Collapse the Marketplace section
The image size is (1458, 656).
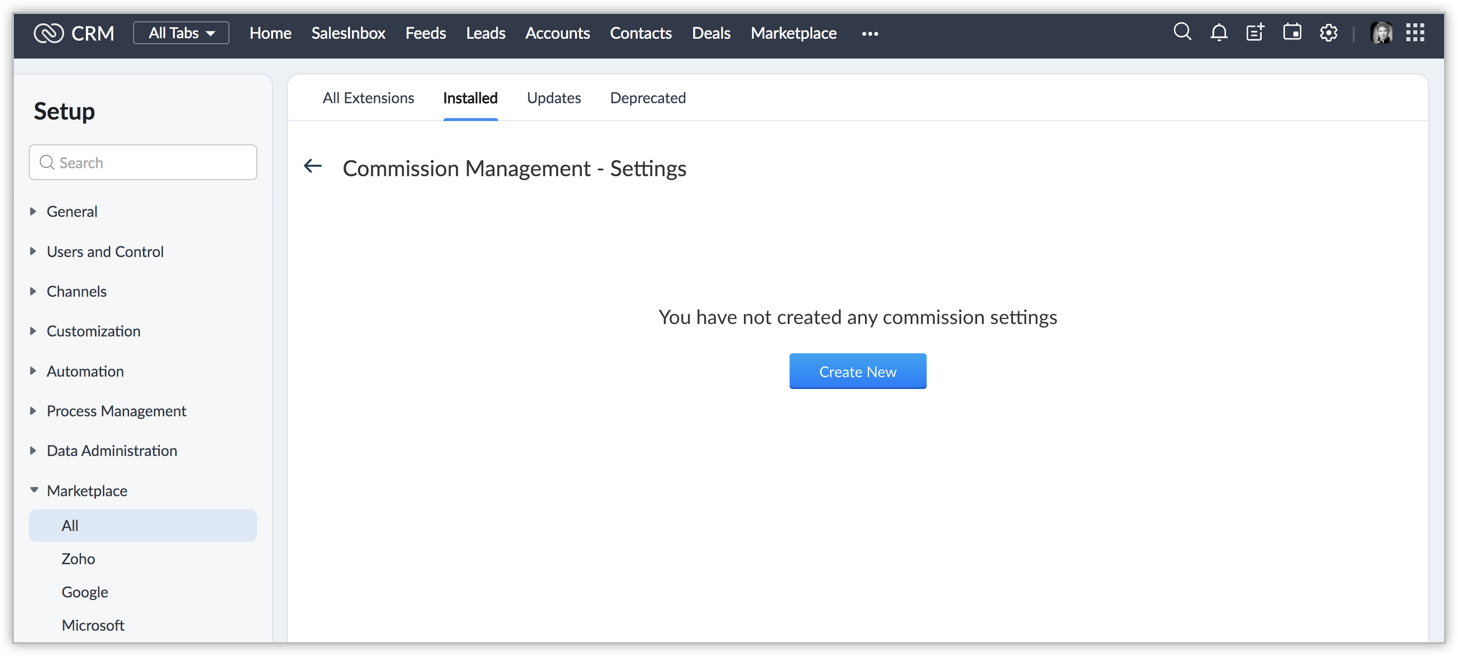[86, 490]
